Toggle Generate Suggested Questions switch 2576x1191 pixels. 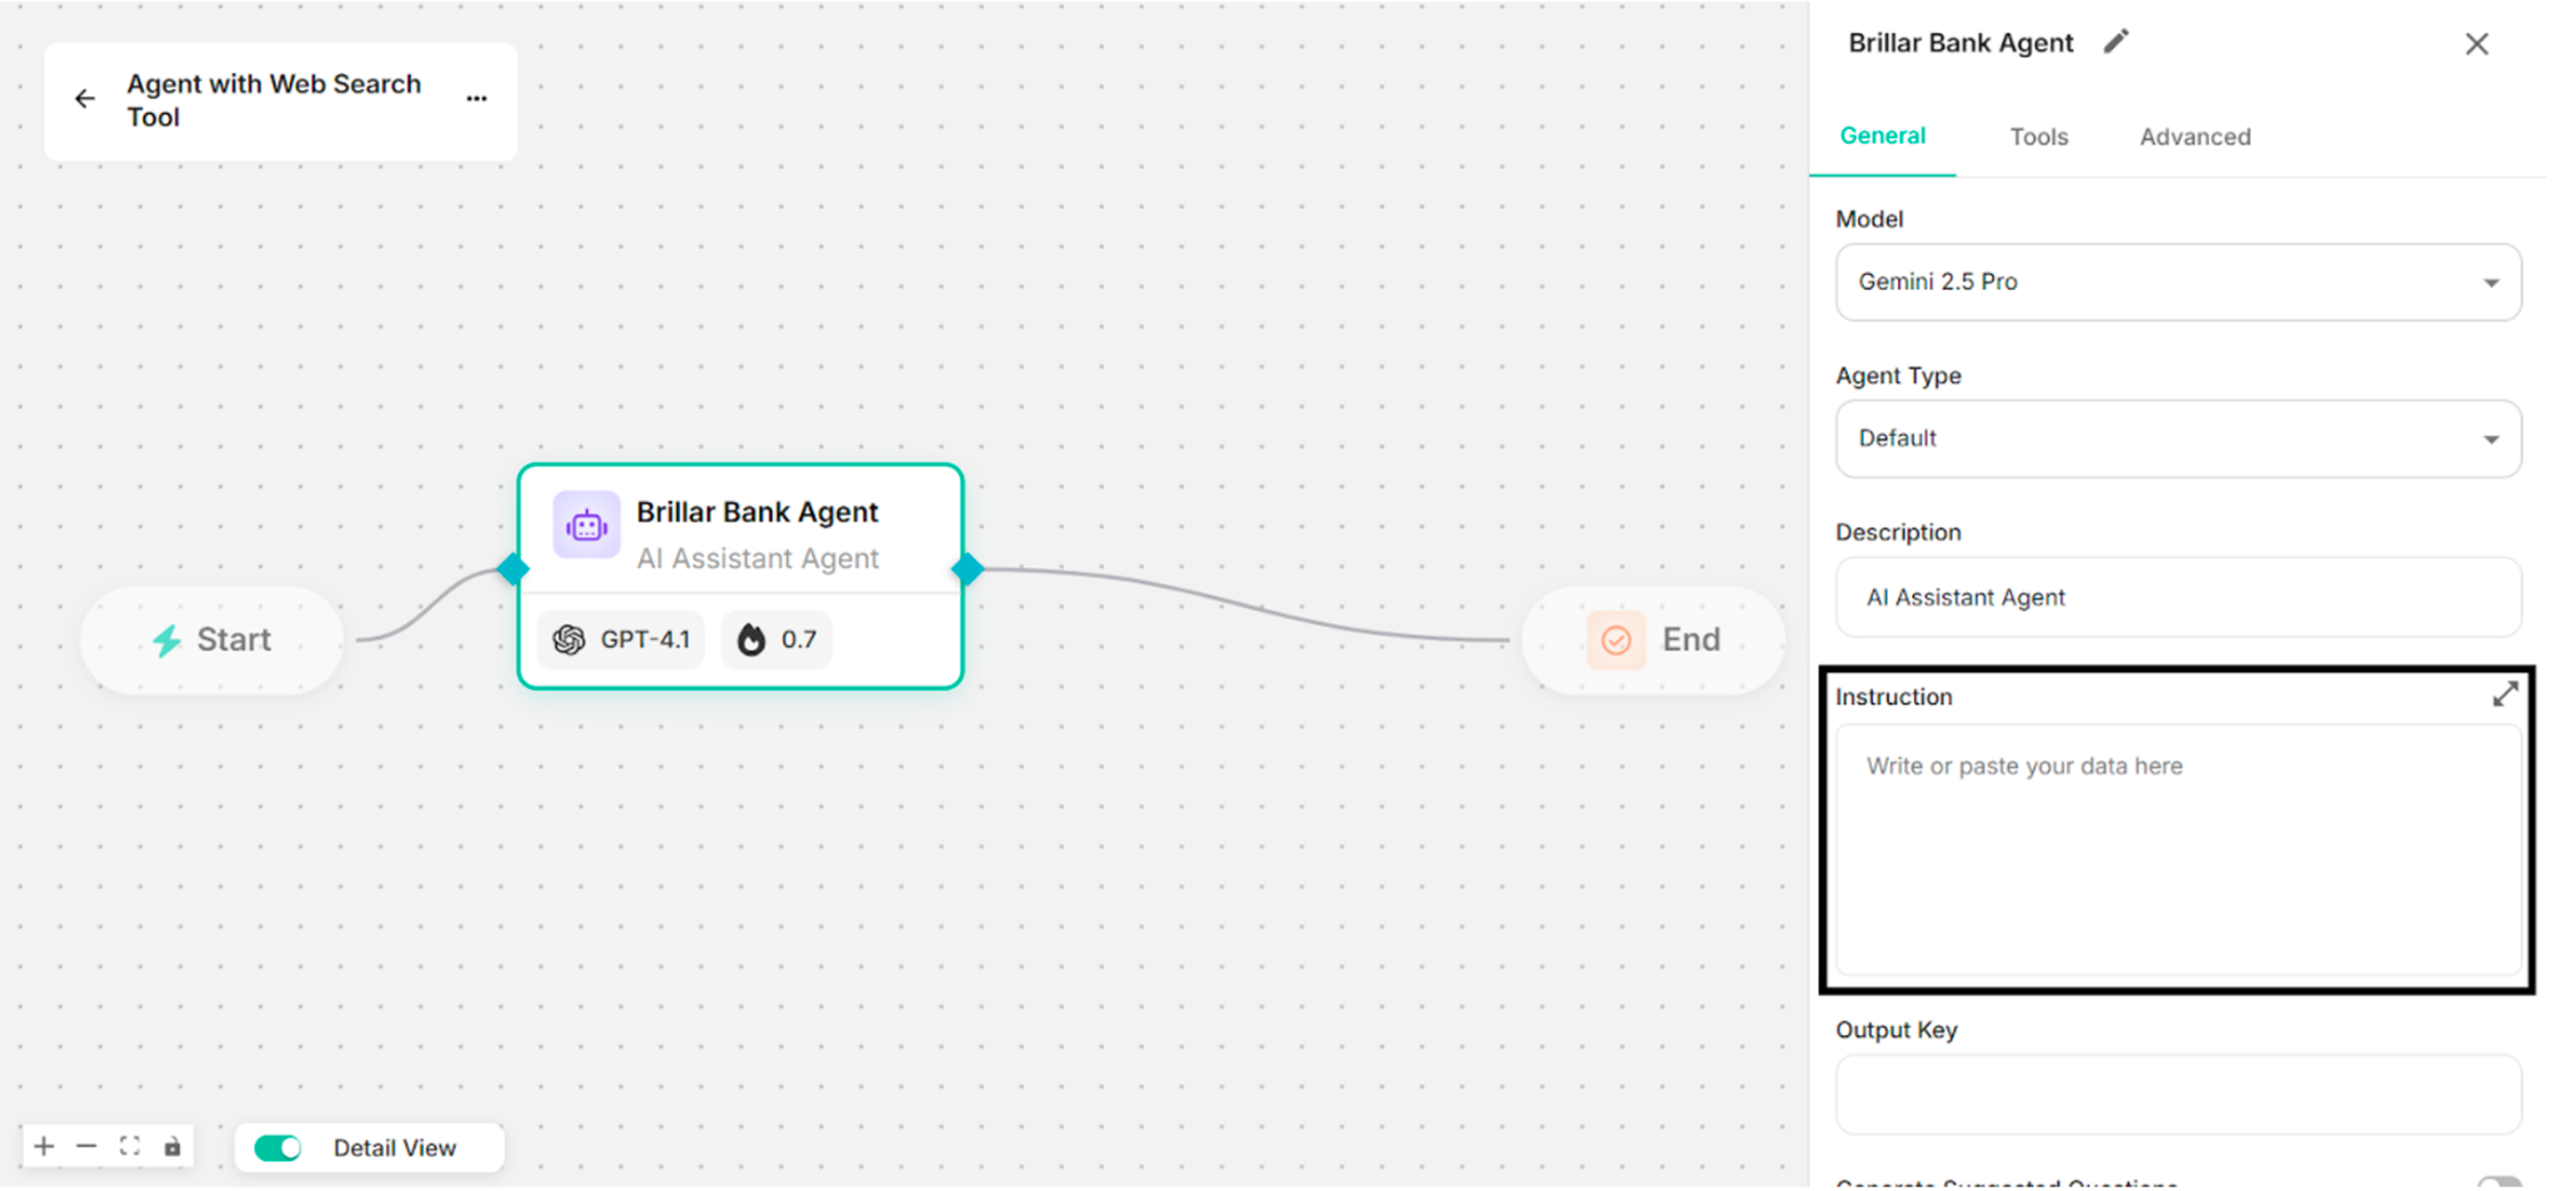click(x=2500, y=1184)
